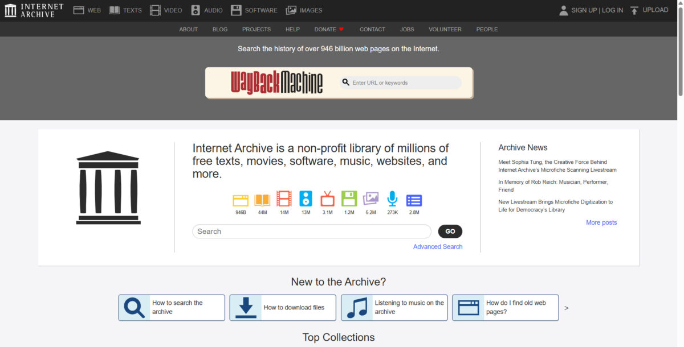Open the Advanced Search link
684x347 pixels.
point(438,247)
